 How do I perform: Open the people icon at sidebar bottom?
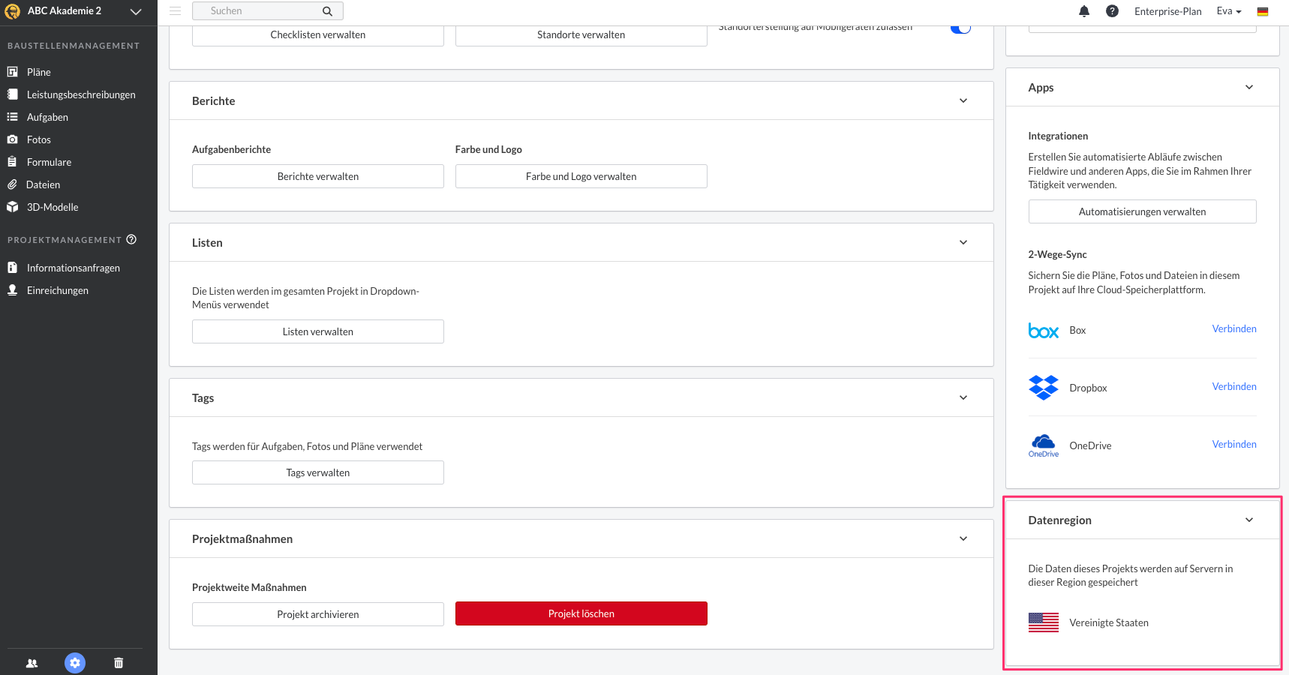point(32,663)
